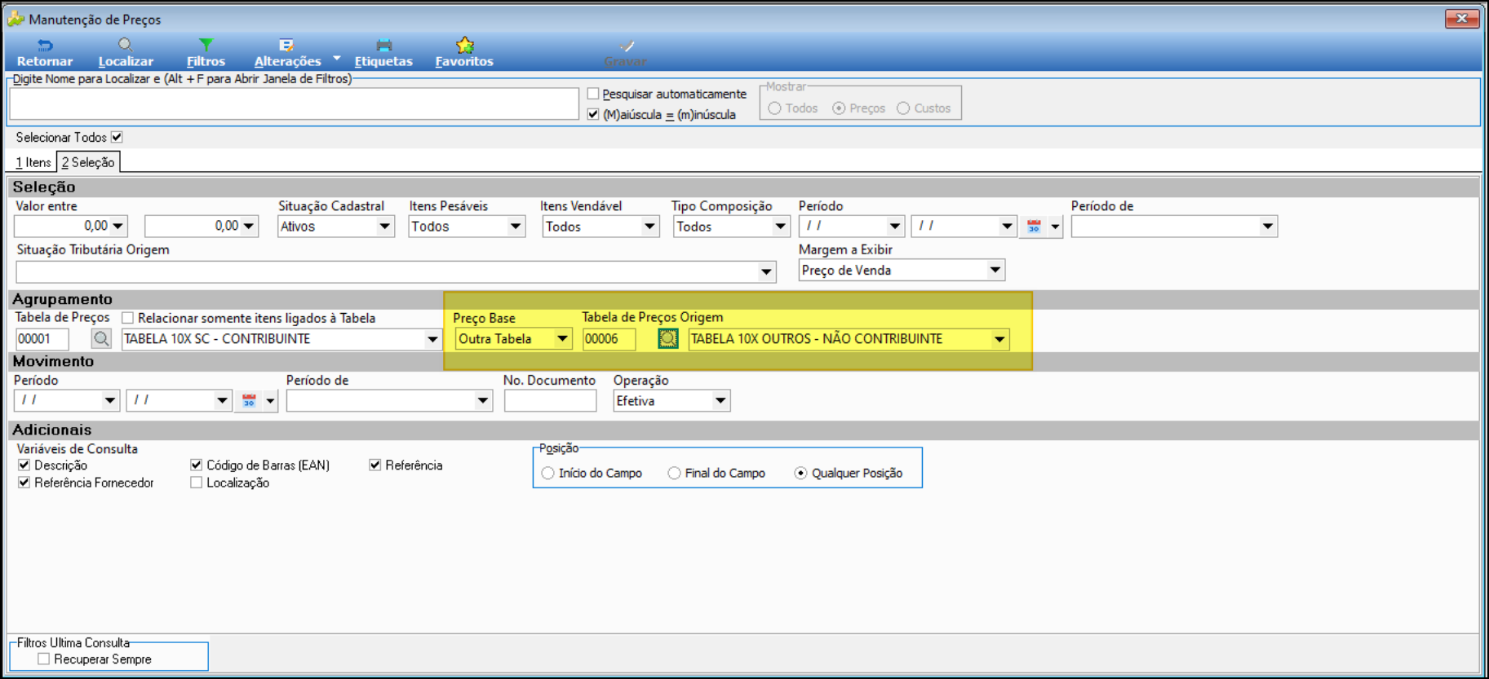This screenshot has height=679, width=1489.
Task: Toggle the Descrição checkbox
Action: (x=24, y=465)
